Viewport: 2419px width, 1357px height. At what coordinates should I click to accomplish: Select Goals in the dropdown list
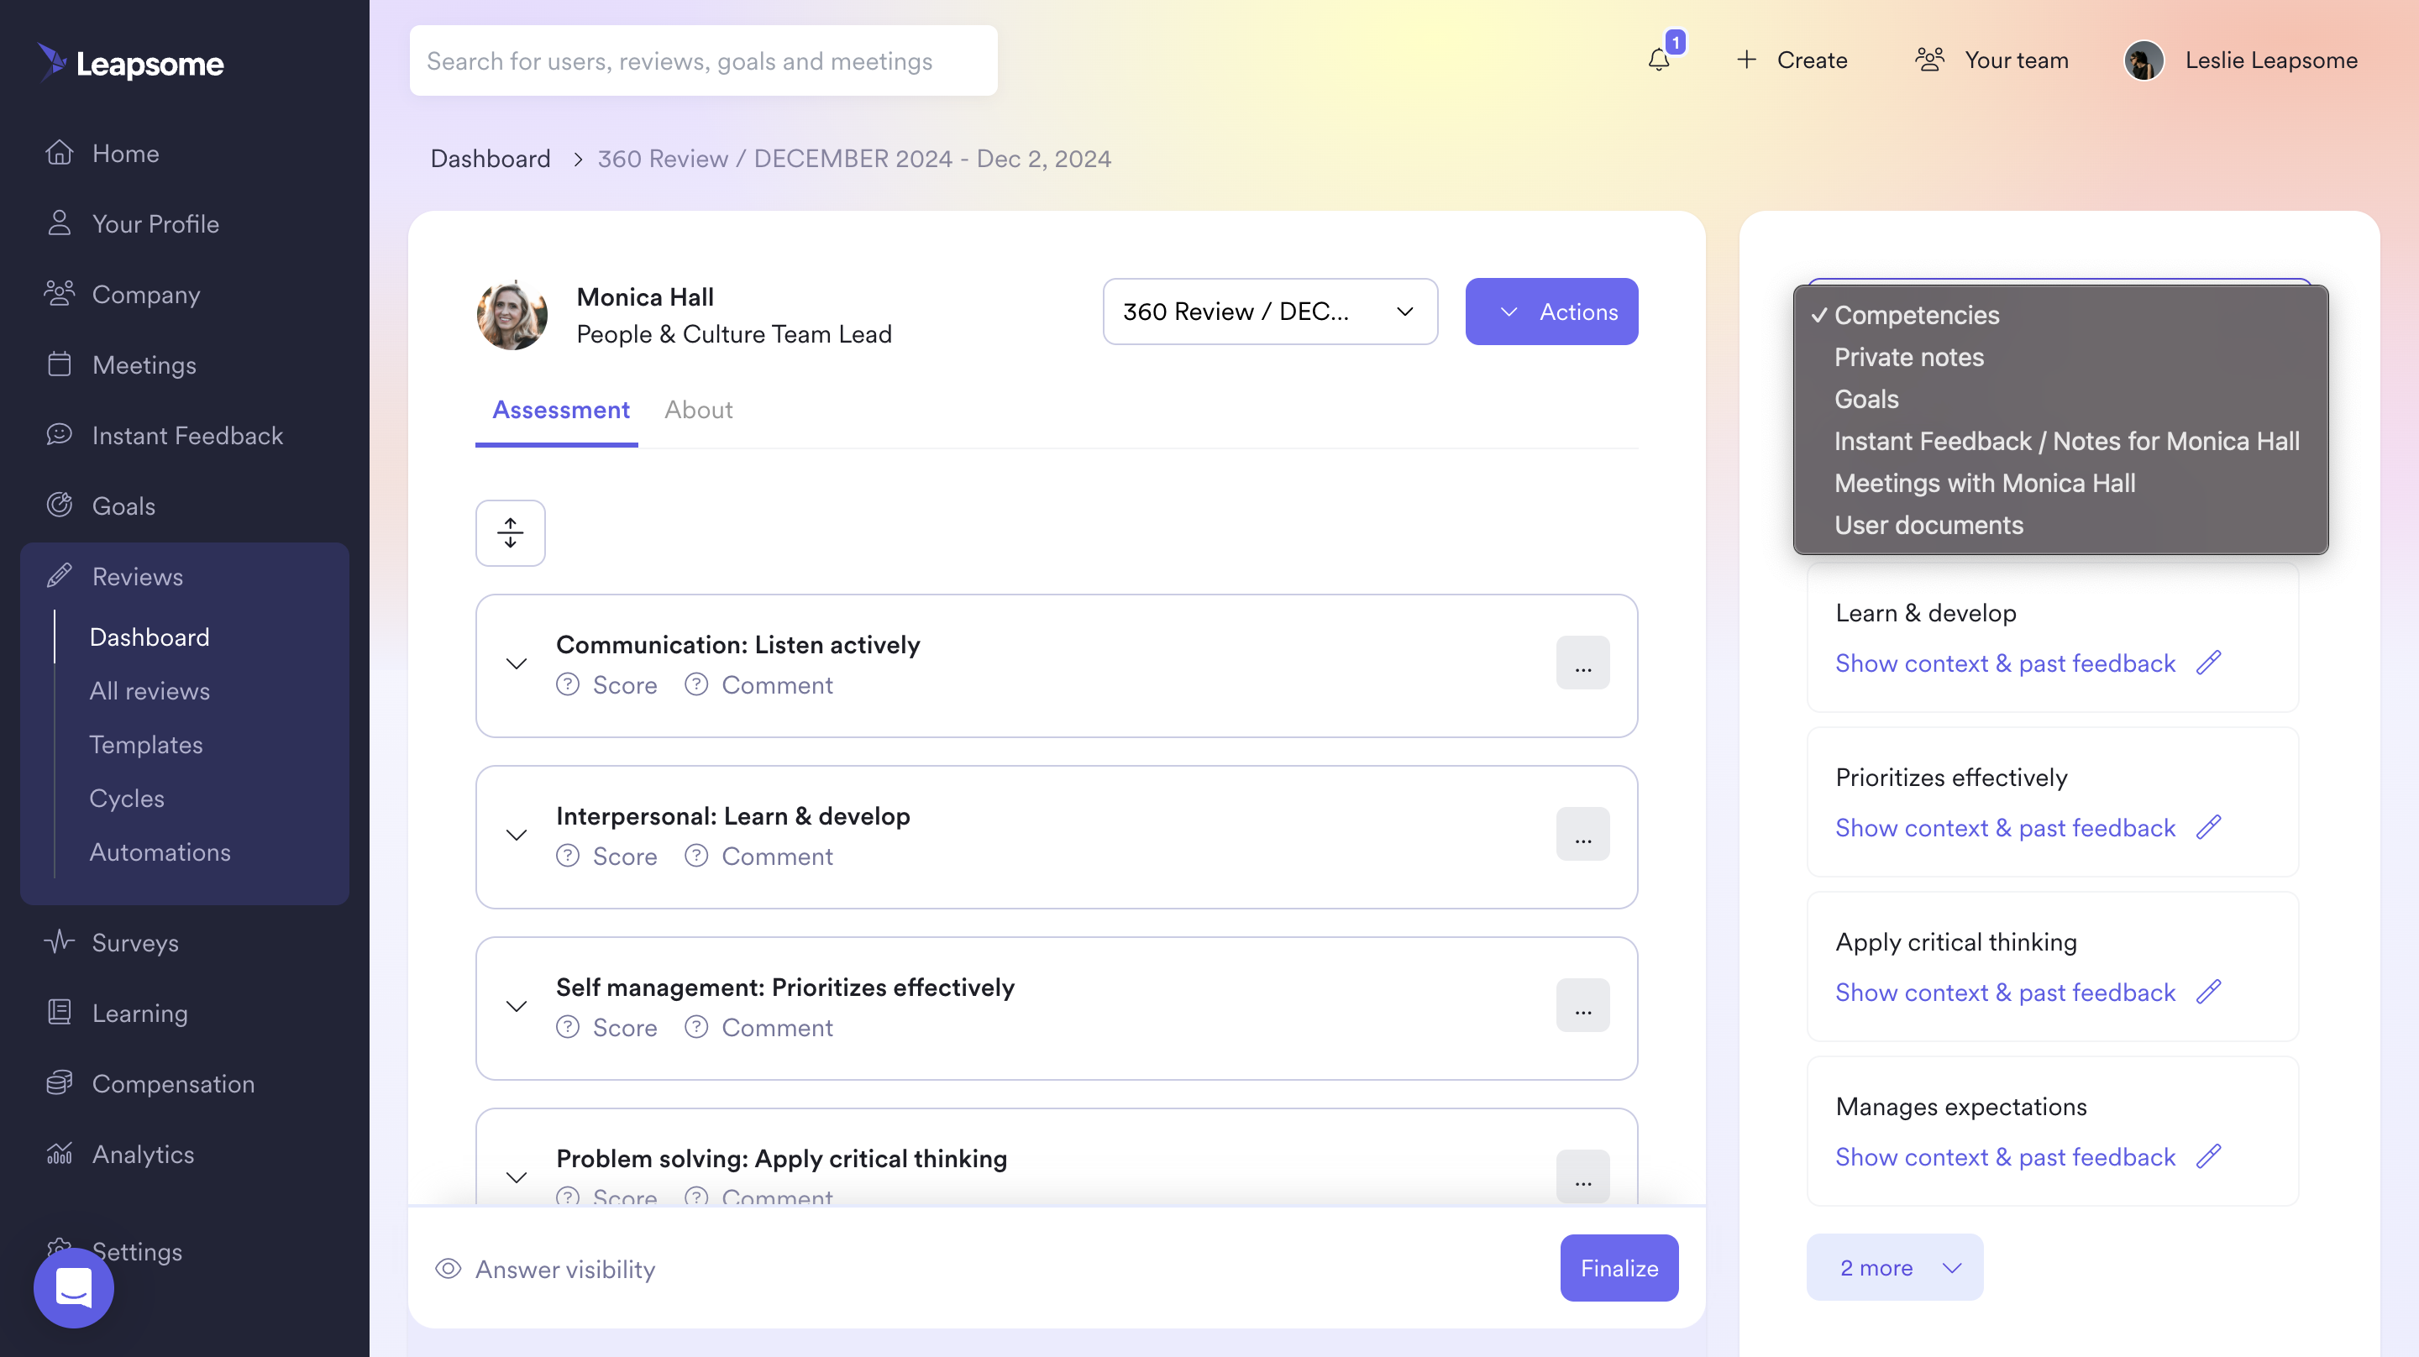(x=2060, y=399)
